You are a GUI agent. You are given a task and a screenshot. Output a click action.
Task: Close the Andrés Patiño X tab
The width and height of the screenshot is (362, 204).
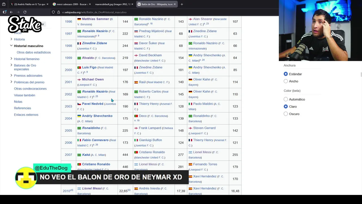(x=47, y=4)
